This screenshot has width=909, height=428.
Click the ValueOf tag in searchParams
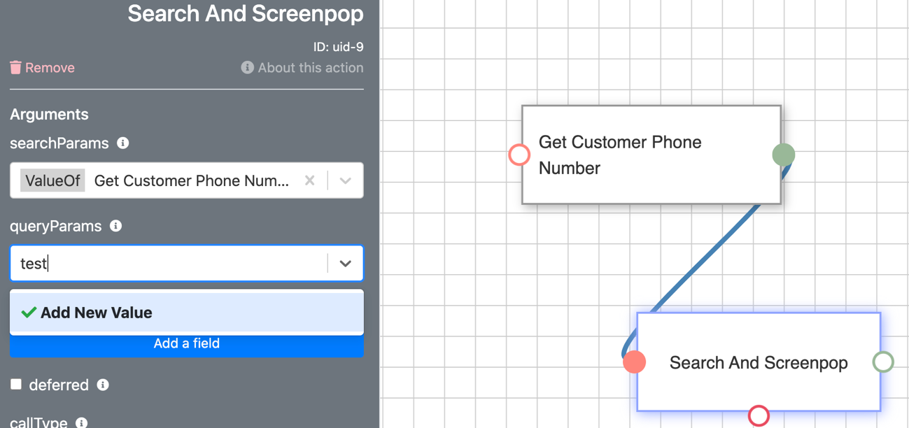point(52,180)
